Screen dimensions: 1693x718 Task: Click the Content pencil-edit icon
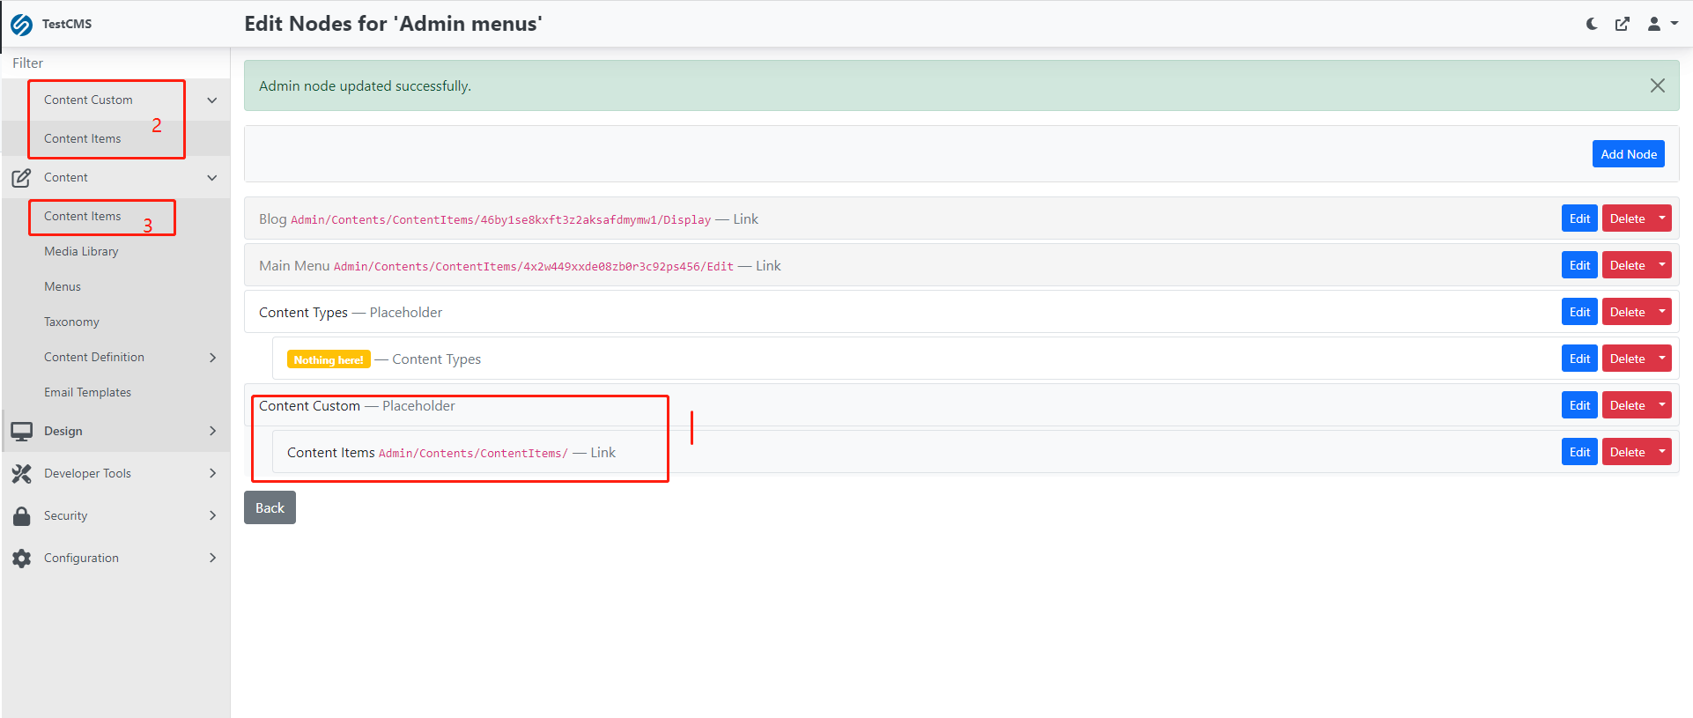click(22, 178)
